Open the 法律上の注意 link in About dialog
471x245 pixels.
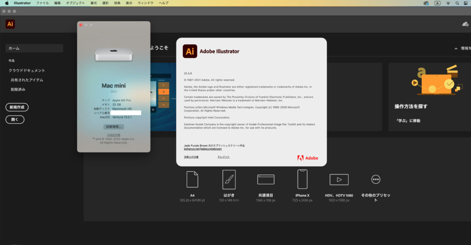[x=191, y=157]
